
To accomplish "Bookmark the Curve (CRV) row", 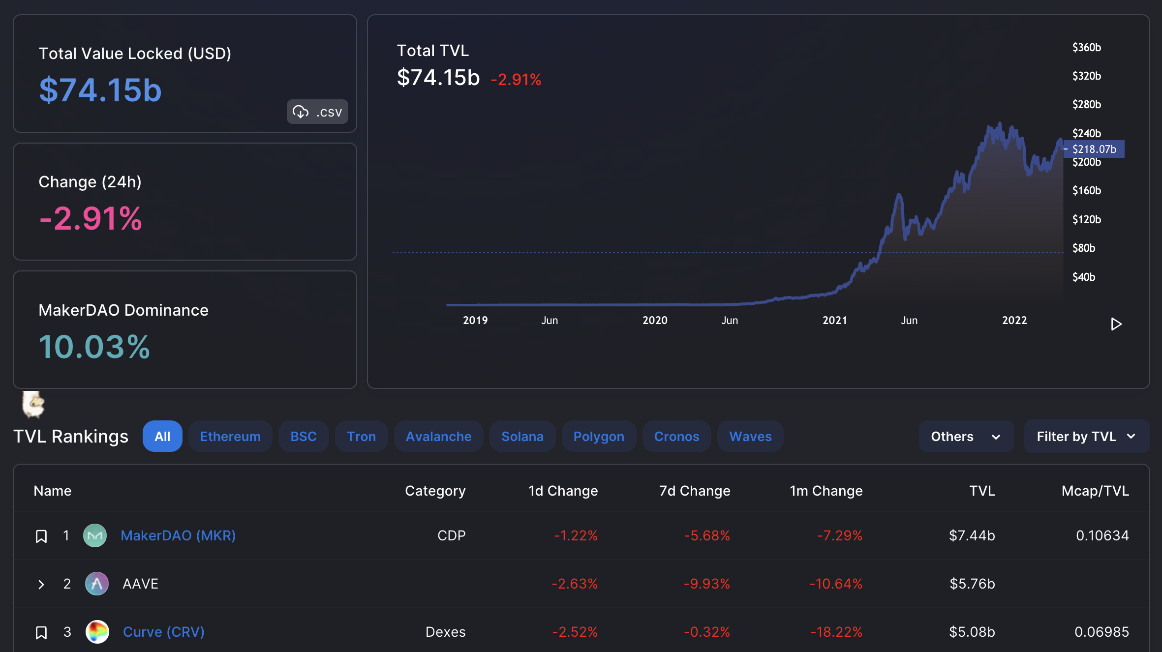I will [x=41, y=632].
